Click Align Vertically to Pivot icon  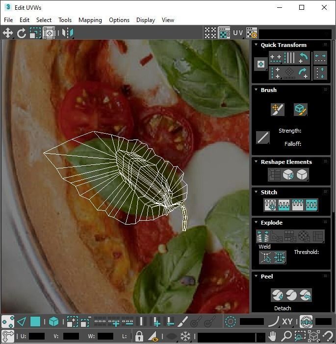pyautogui.click(x=276, y=73)
